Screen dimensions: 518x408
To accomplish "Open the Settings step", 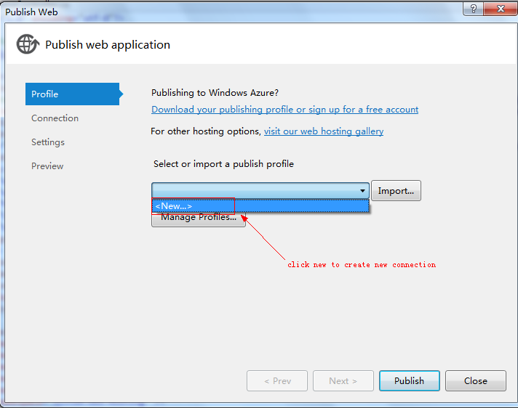I will (48, 142).
